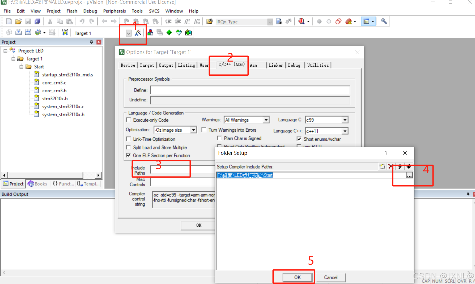Collapse the Start group folder
The height and width of the screenshot is (284, 475).
coord(21,67)
